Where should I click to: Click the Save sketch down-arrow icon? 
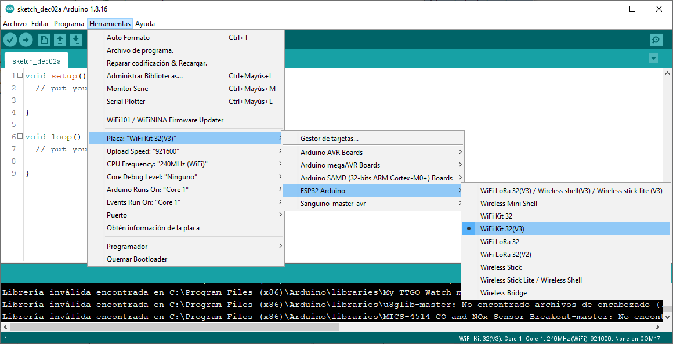(75, 40)
